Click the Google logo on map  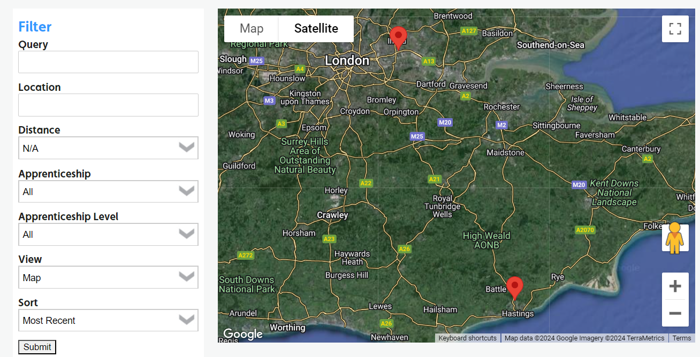pos(243,334)
